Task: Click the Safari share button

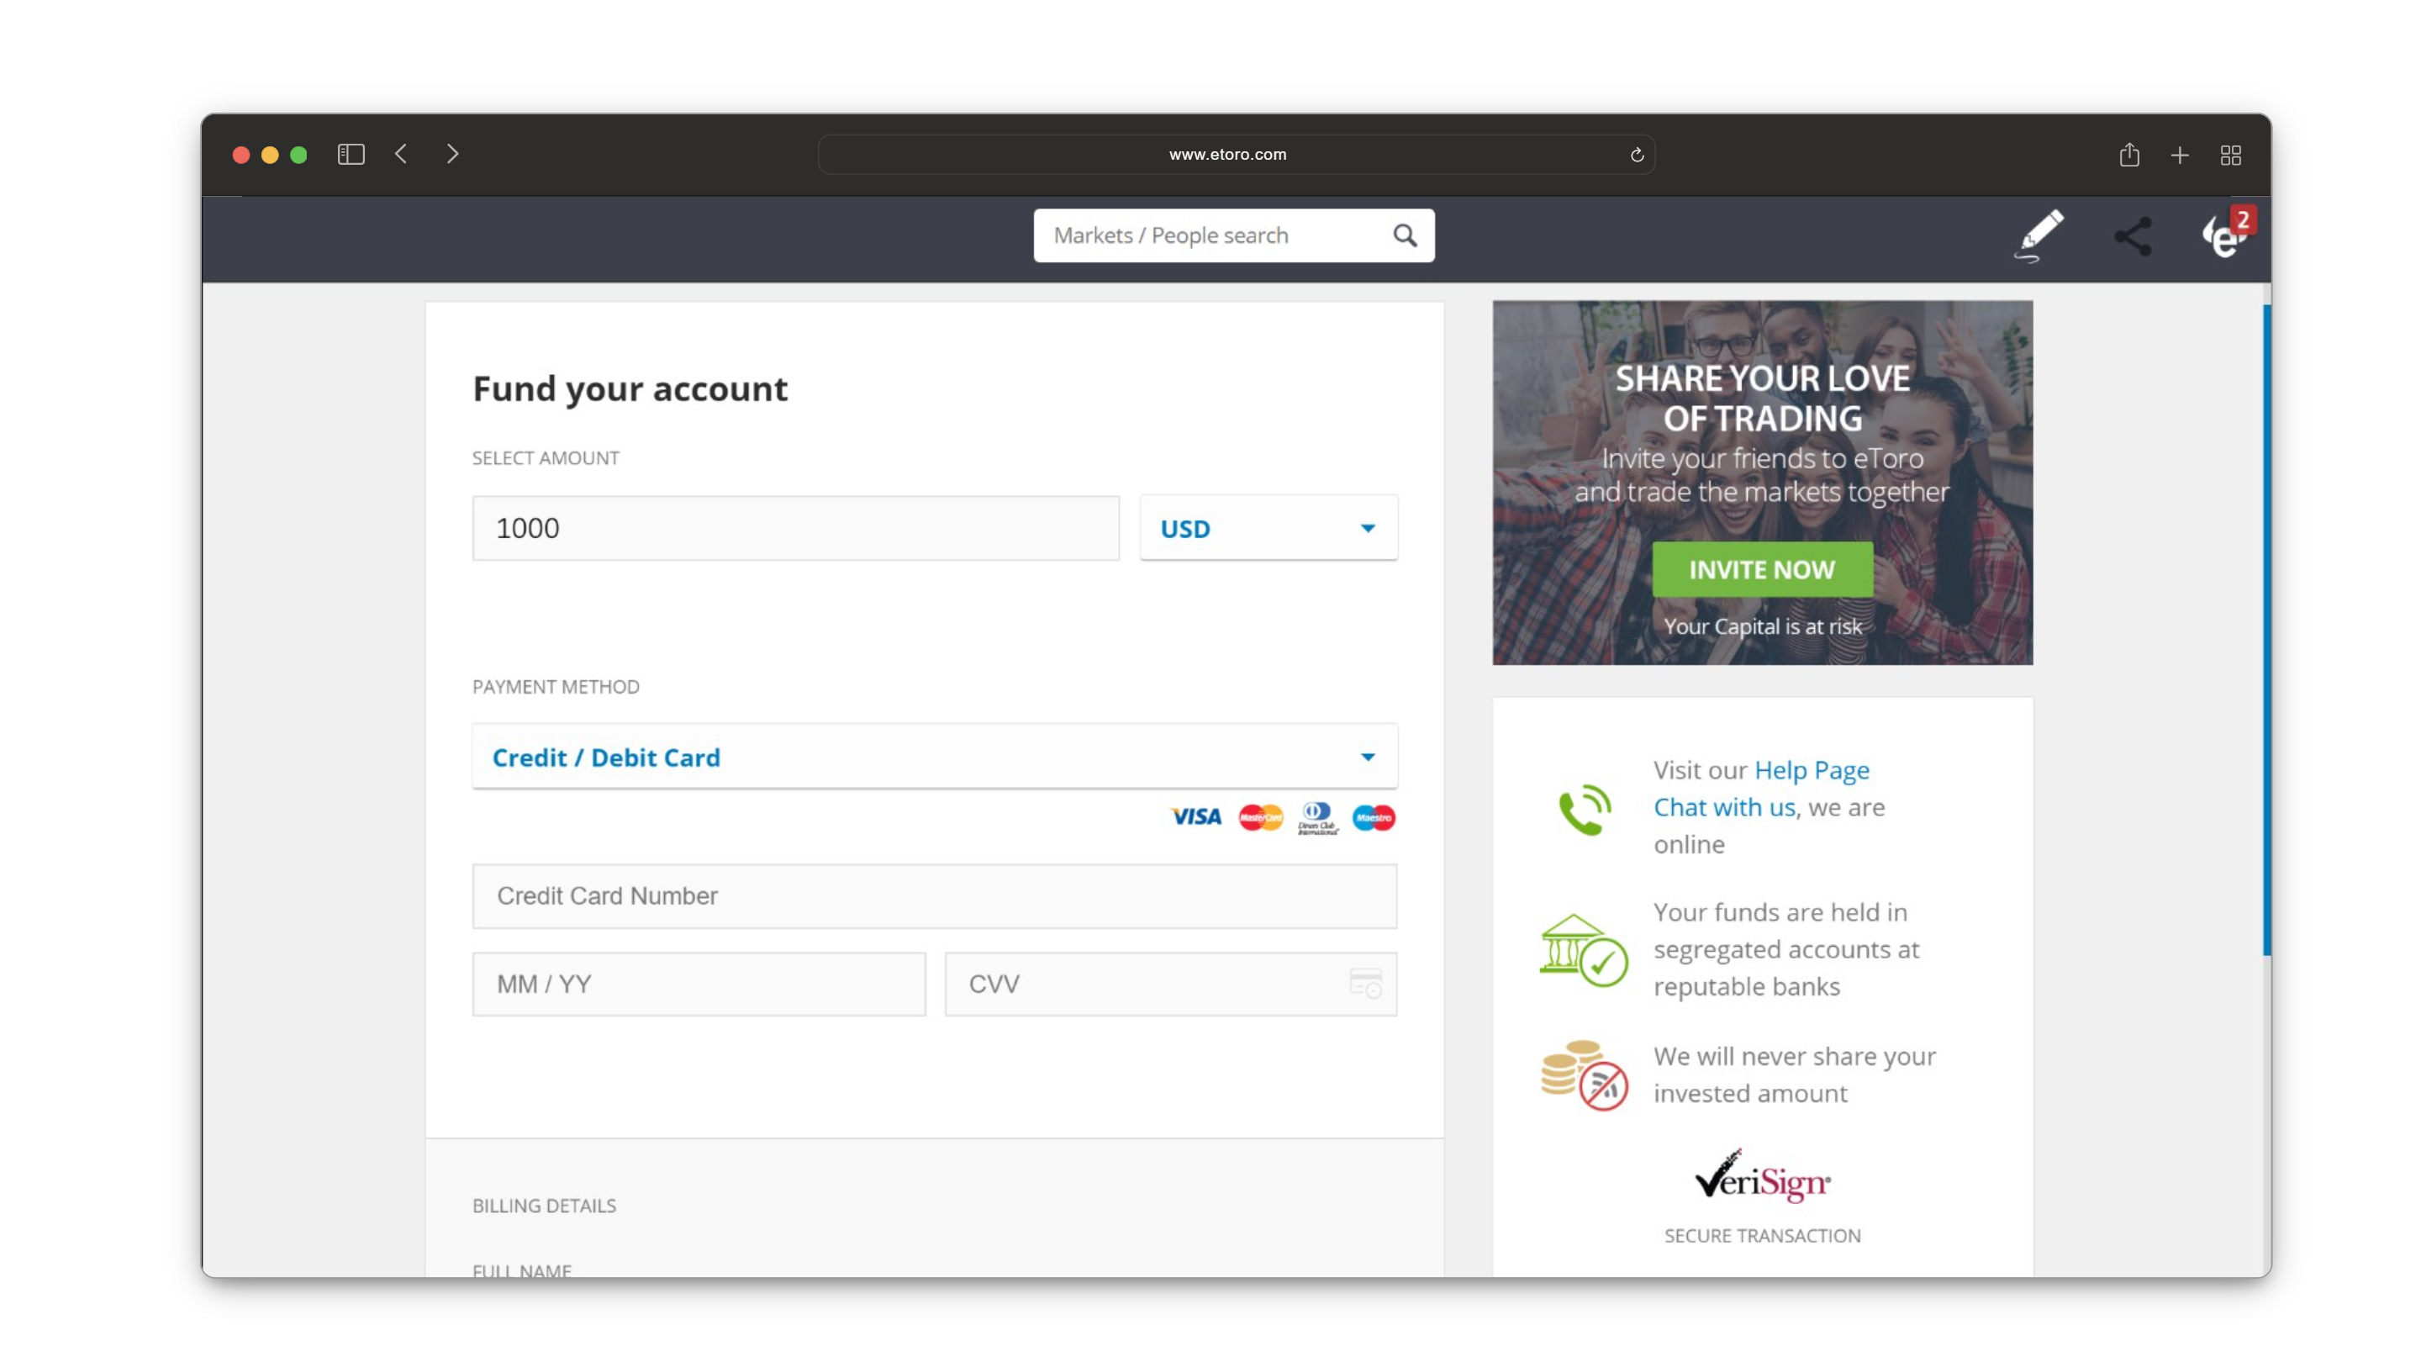Action: coord(2128,154)
